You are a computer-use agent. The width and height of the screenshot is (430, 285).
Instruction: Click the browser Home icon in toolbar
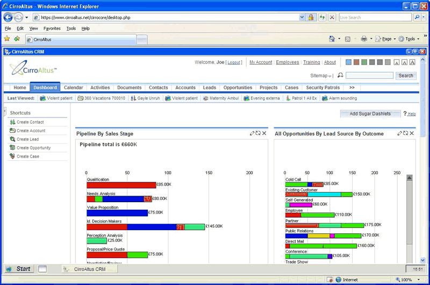pos(332,39)
